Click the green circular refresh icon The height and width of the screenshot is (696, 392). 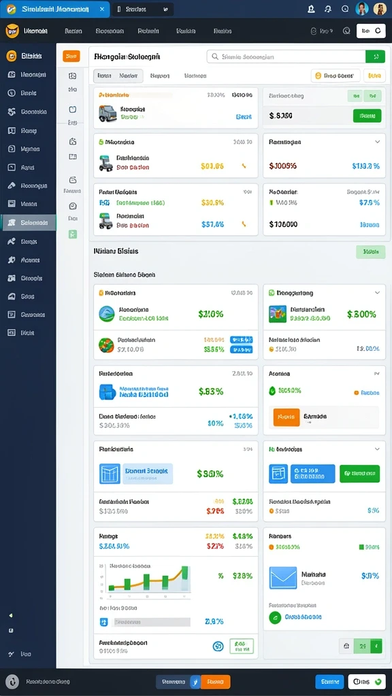pyautogui.click(x=275, y=617)
